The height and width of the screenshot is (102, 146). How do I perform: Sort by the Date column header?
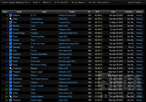[113, 12]
